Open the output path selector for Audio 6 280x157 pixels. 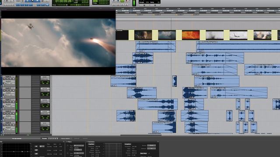(x=45, y=91)
